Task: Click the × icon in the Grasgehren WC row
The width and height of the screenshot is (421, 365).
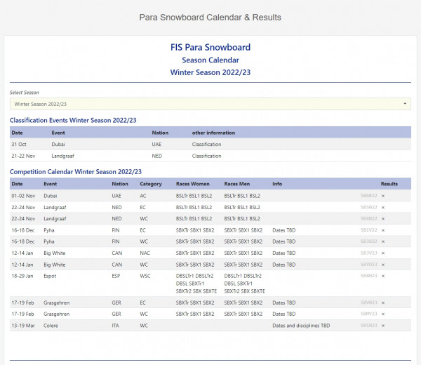Action: click(383, 314)
